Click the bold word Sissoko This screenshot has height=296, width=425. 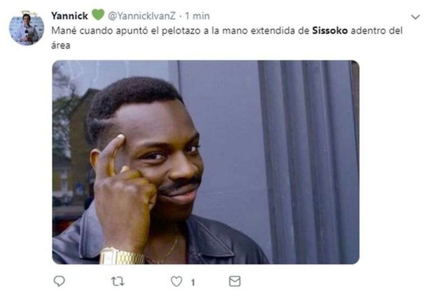pos(330,30)
